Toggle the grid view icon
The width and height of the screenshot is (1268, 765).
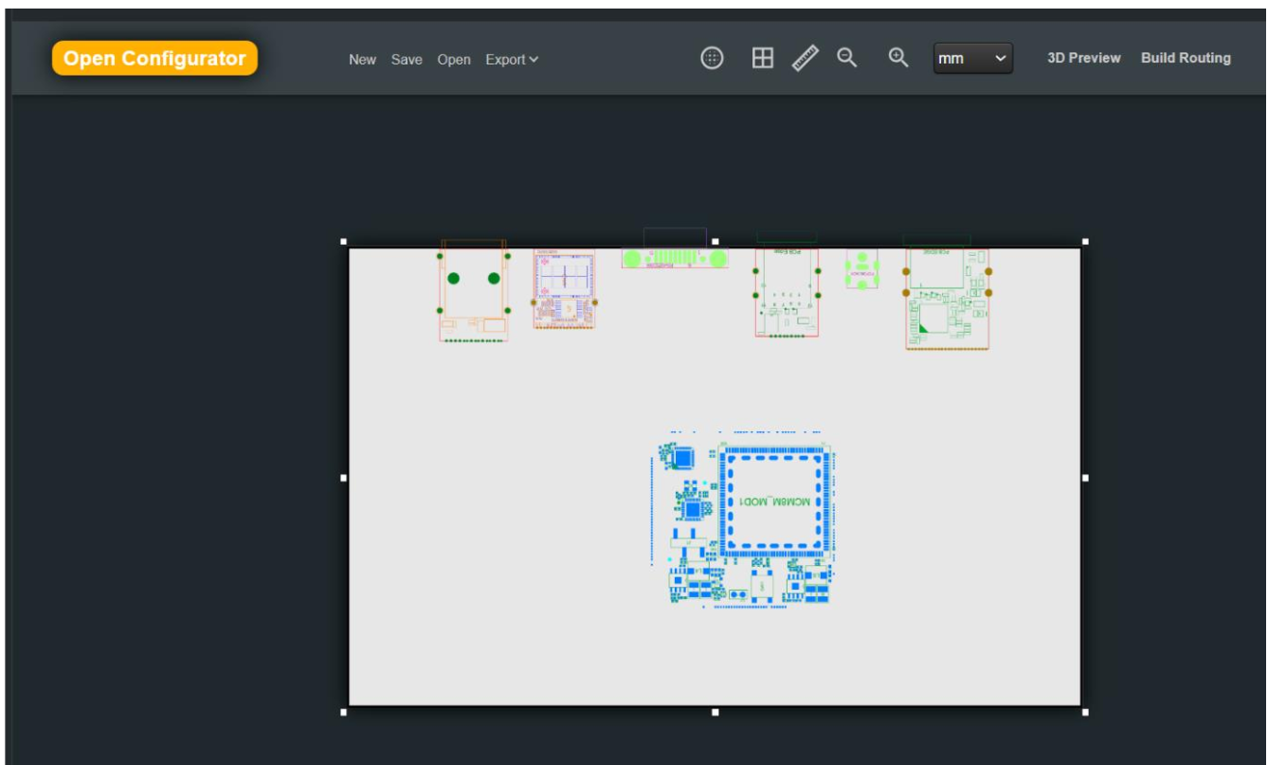(762, 58)
